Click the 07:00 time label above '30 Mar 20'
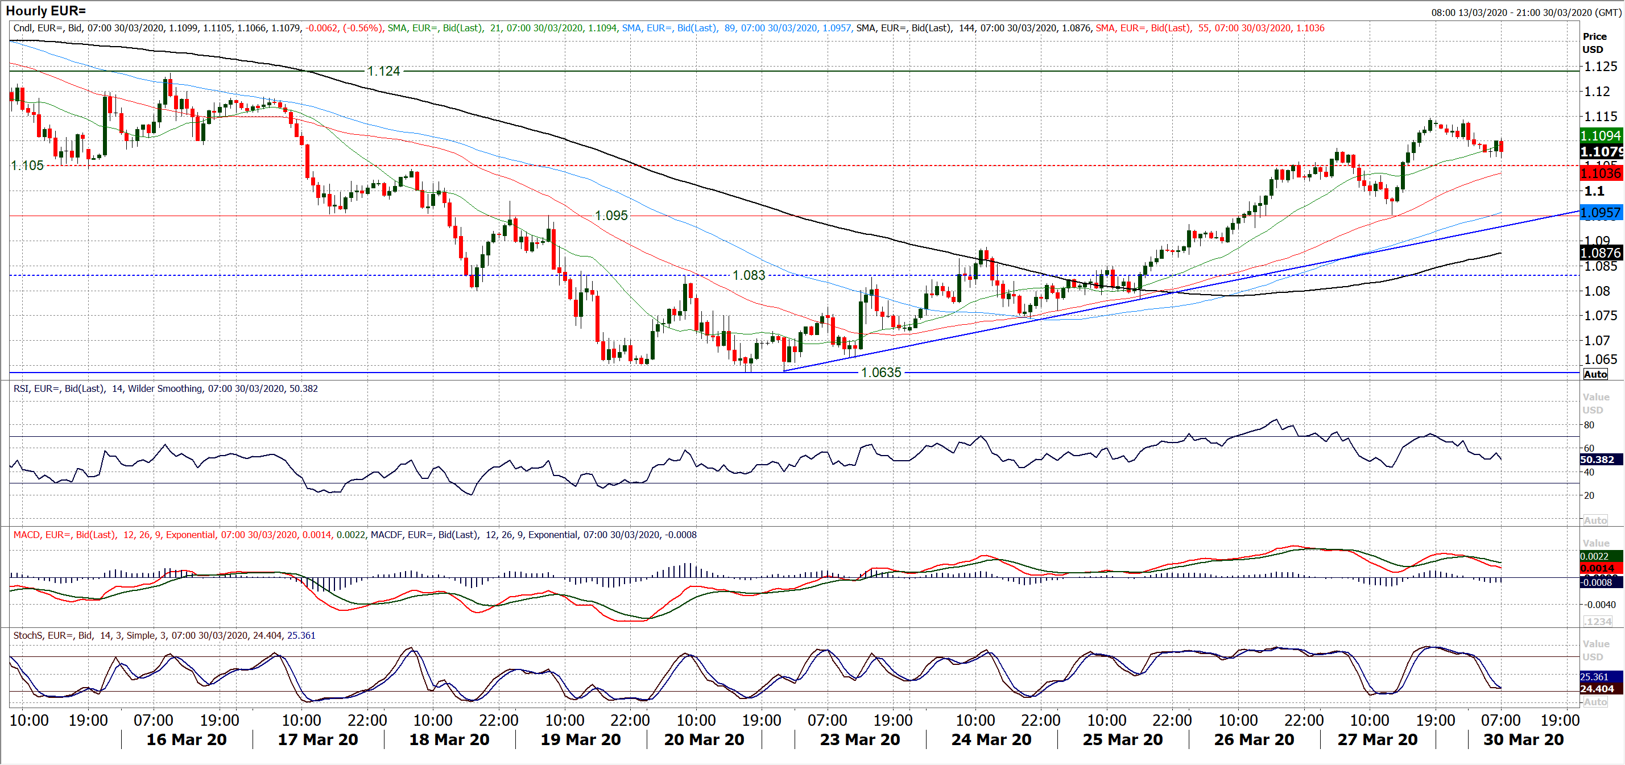The width and height of the screenshot is (1625, 765). click(1501, 720)
